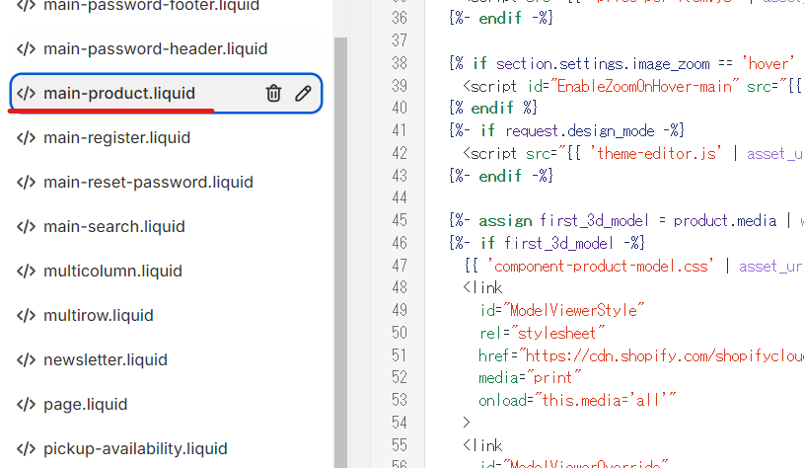This screenshot has height=468, width=804.
Task: Click code icon beside pickup-availability.liquid
Action: [27, 448]
